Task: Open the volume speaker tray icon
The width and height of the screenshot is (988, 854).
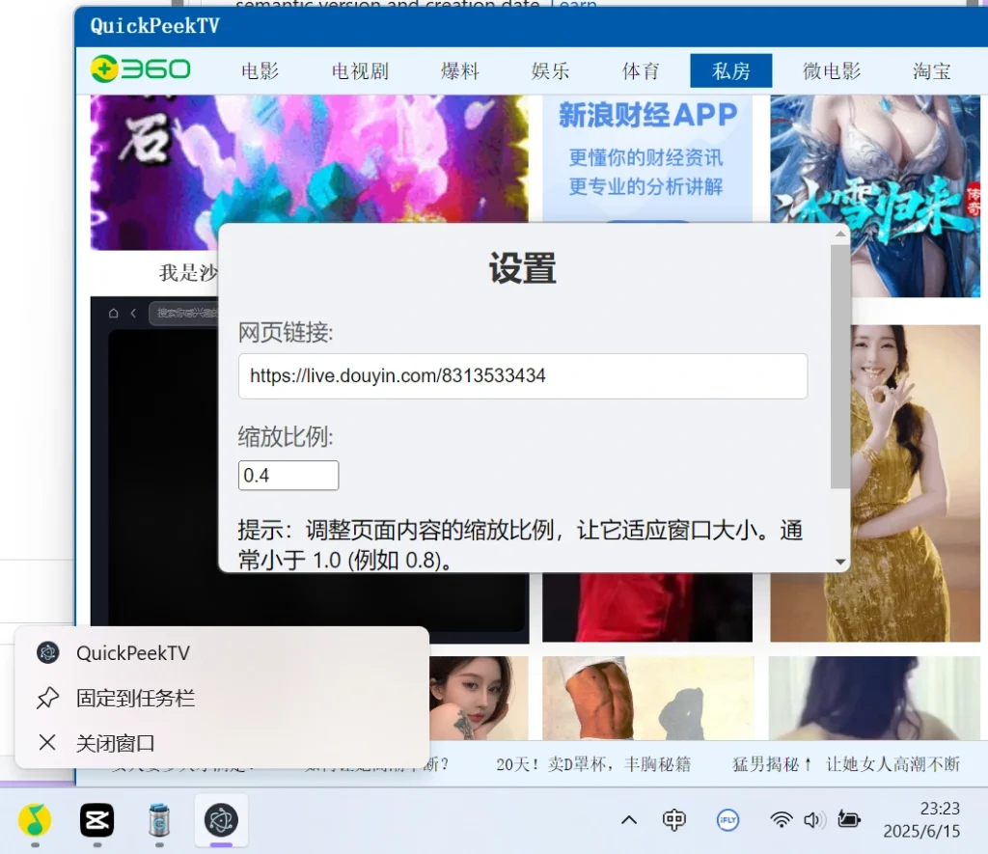Action: 814,820
